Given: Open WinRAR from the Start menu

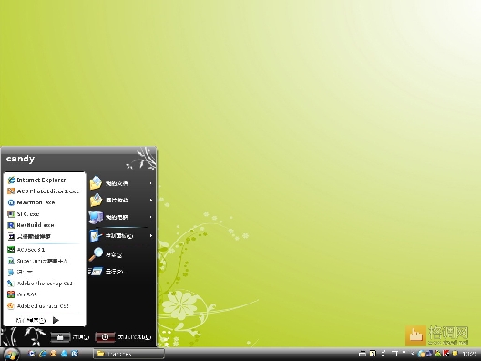Looking at the screenshot, I should tap(22, 294).
